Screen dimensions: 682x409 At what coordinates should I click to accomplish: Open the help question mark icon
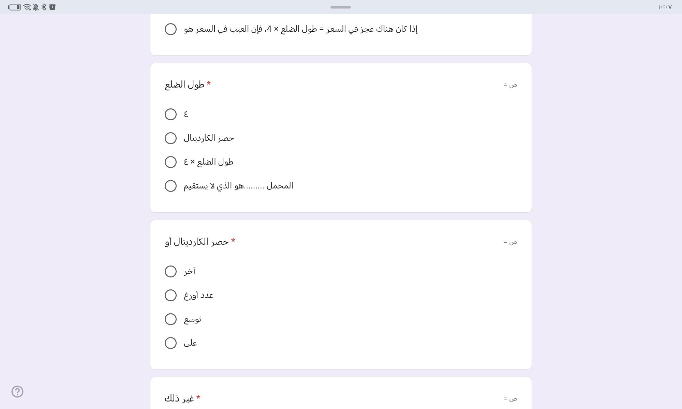(17, 392)
